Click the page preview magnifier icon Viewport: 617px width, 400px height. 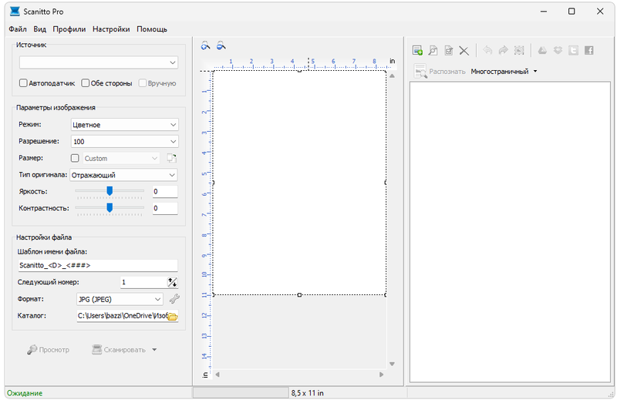click(x=433, y=50)
